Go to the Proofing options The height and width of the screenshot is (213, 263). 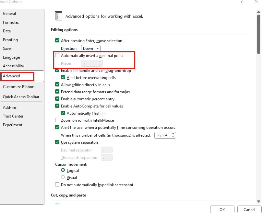pyautogui.click(x=10, y=40)
